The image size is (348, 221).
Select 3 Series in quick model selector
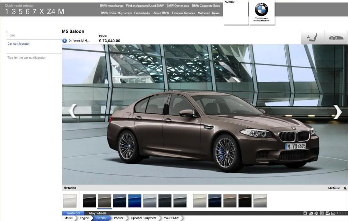[14, 12]
